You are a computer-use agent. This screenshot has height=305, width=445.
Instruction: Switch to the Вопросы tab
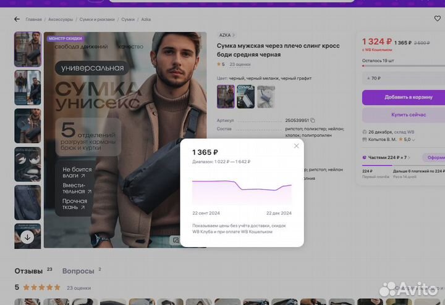point(78,271)
